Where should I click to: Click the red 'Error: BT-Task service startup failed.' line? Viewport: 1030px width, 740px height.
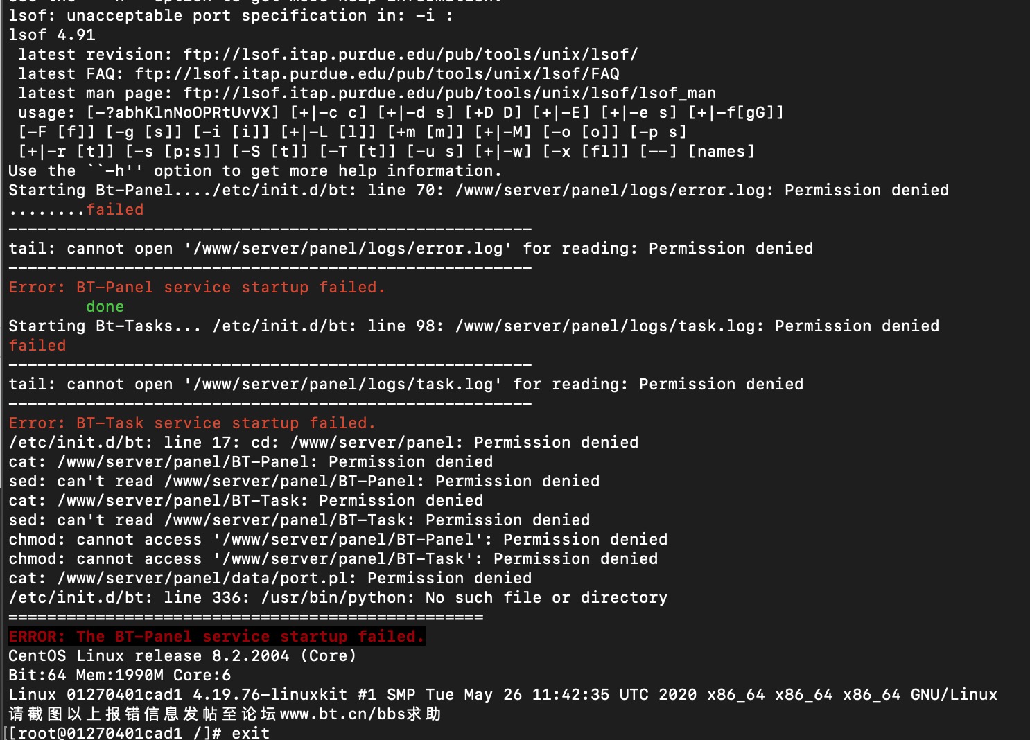(x=192, y=423)
